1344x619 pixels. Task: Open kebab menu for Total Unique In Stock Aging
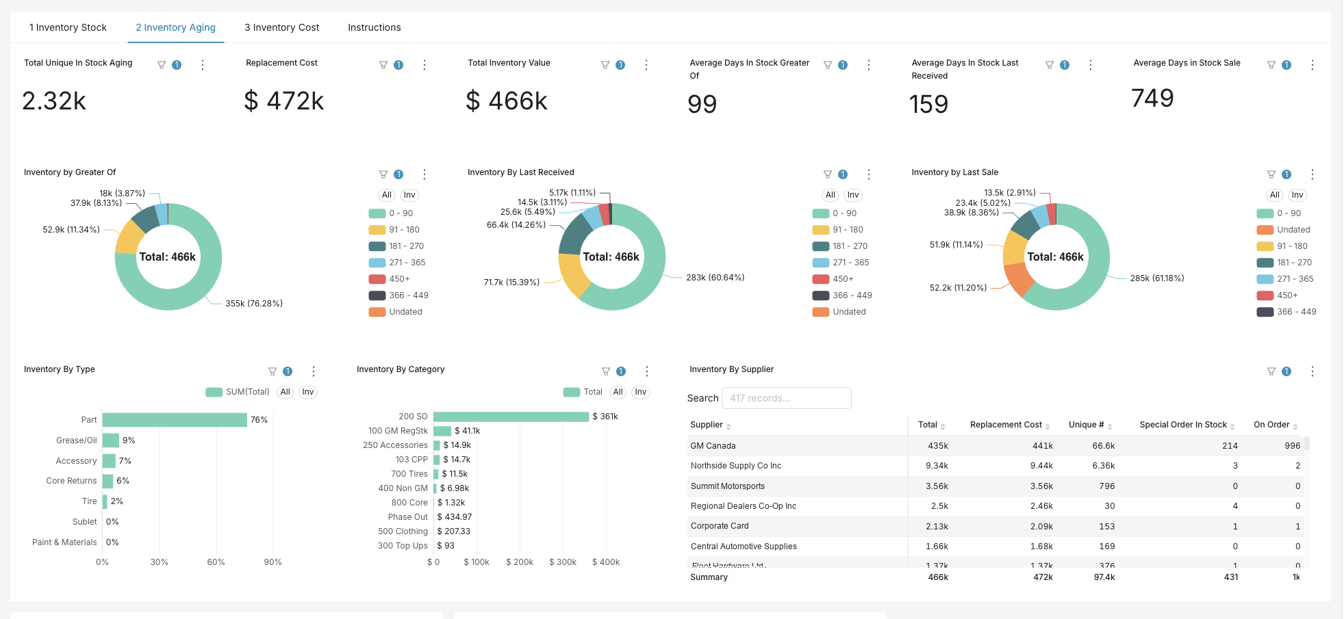tap(203, 65)
